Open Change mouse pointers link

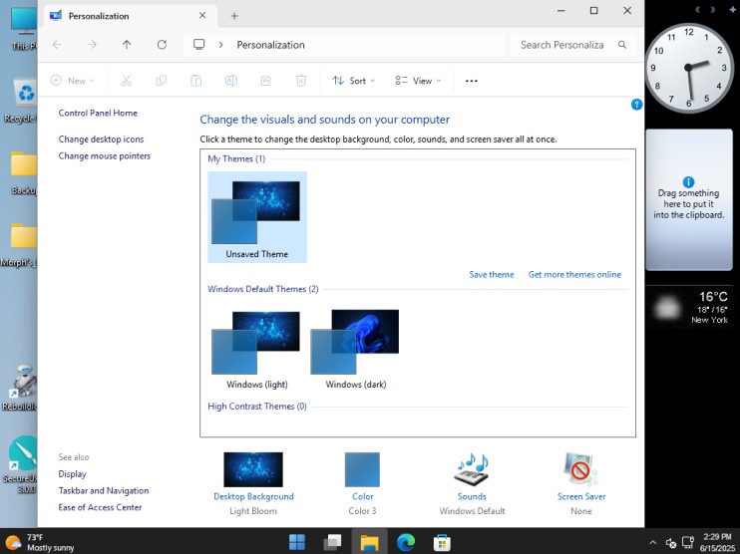coord(105,156)
